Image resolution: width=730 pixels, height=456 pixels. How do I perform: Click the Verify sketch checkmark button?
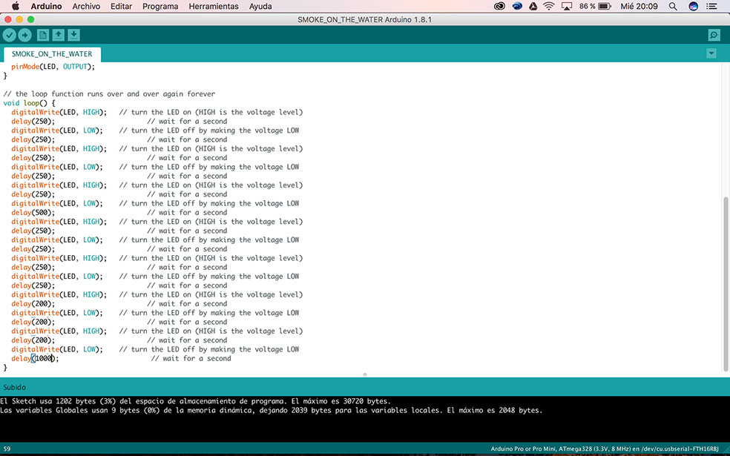pyautogui.click(x=10, y=35)
